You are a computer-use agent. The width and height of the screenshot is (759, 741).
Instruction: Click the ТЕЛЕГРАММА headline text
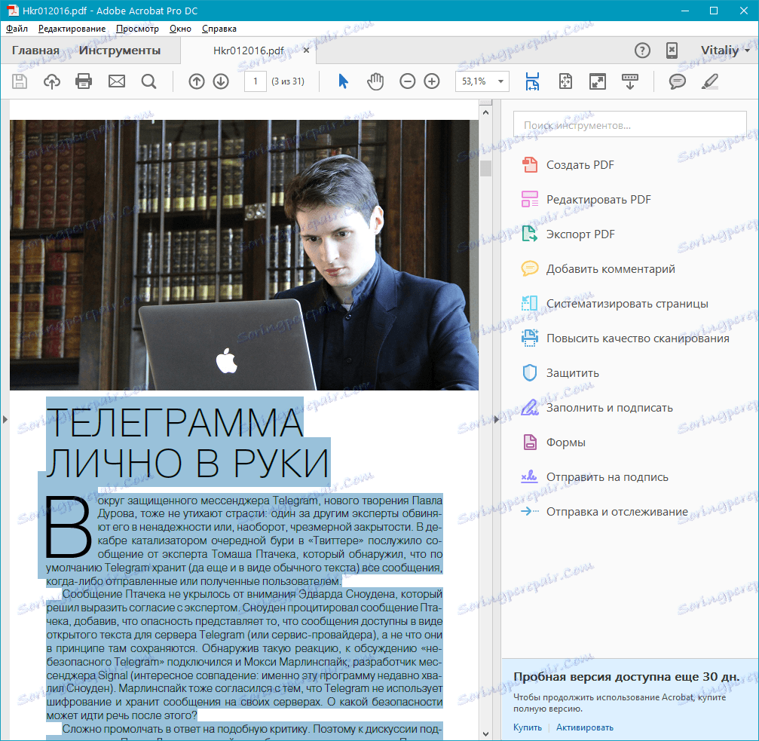175,423
